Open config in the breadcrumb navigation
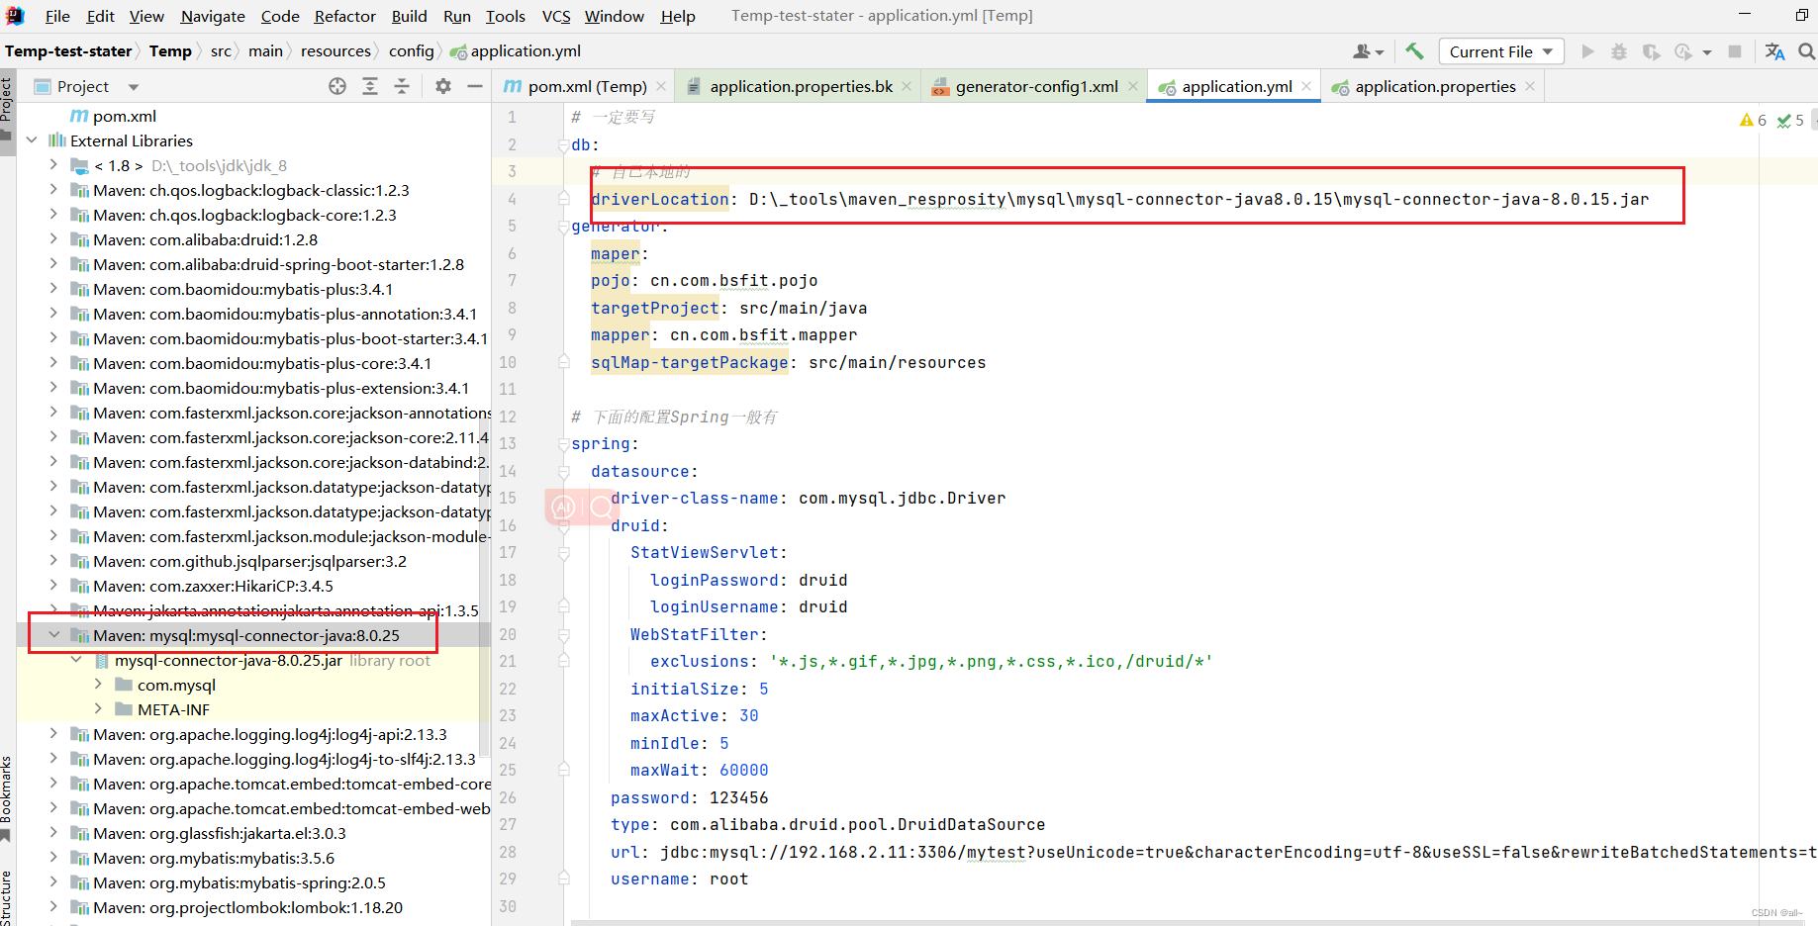This screenshot has width=1818, height=926. pos(412,50)
